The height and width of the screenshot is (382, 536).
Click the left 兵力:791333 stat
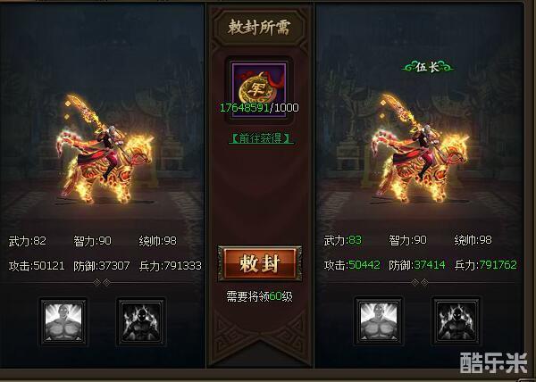171,266
